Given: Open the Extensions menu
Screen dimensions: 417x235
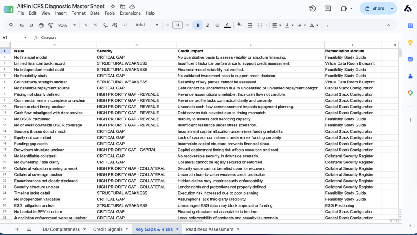Looking at the screenshot, I should click(130, 13).
